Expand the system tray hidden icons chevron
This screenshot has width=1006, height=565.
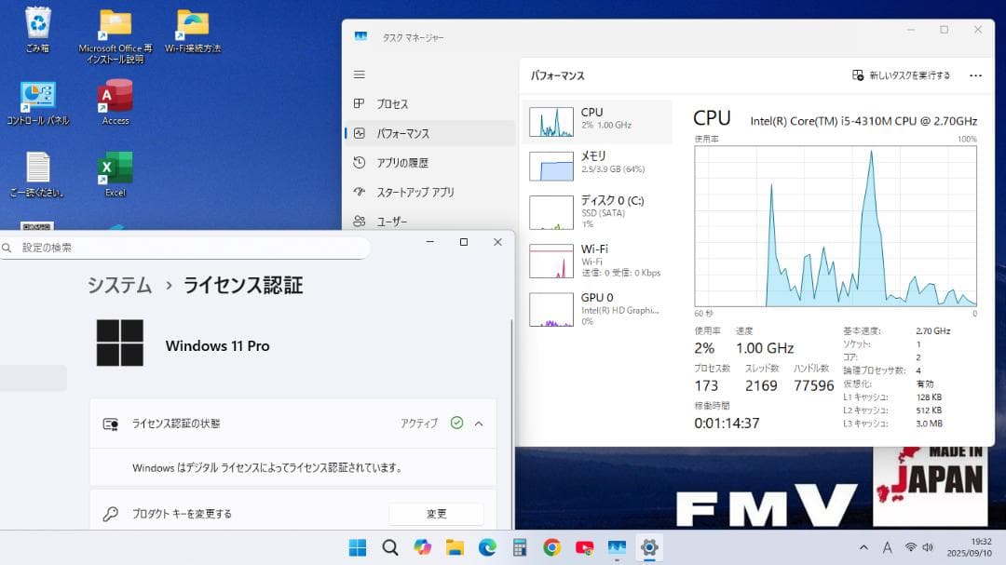tap(863, 547)
